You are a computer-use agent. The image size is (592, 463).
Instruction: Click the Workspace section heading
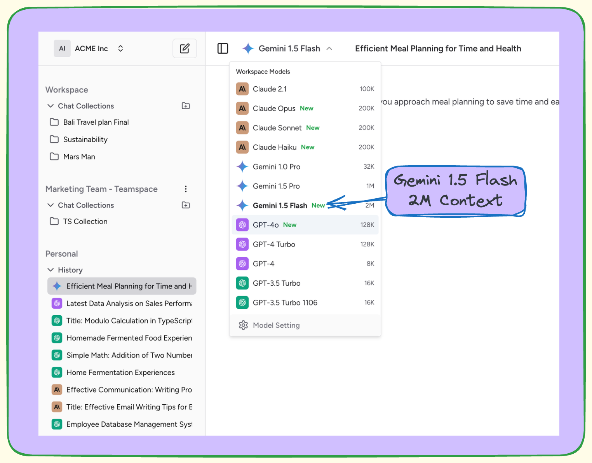(x=67, y=90)
